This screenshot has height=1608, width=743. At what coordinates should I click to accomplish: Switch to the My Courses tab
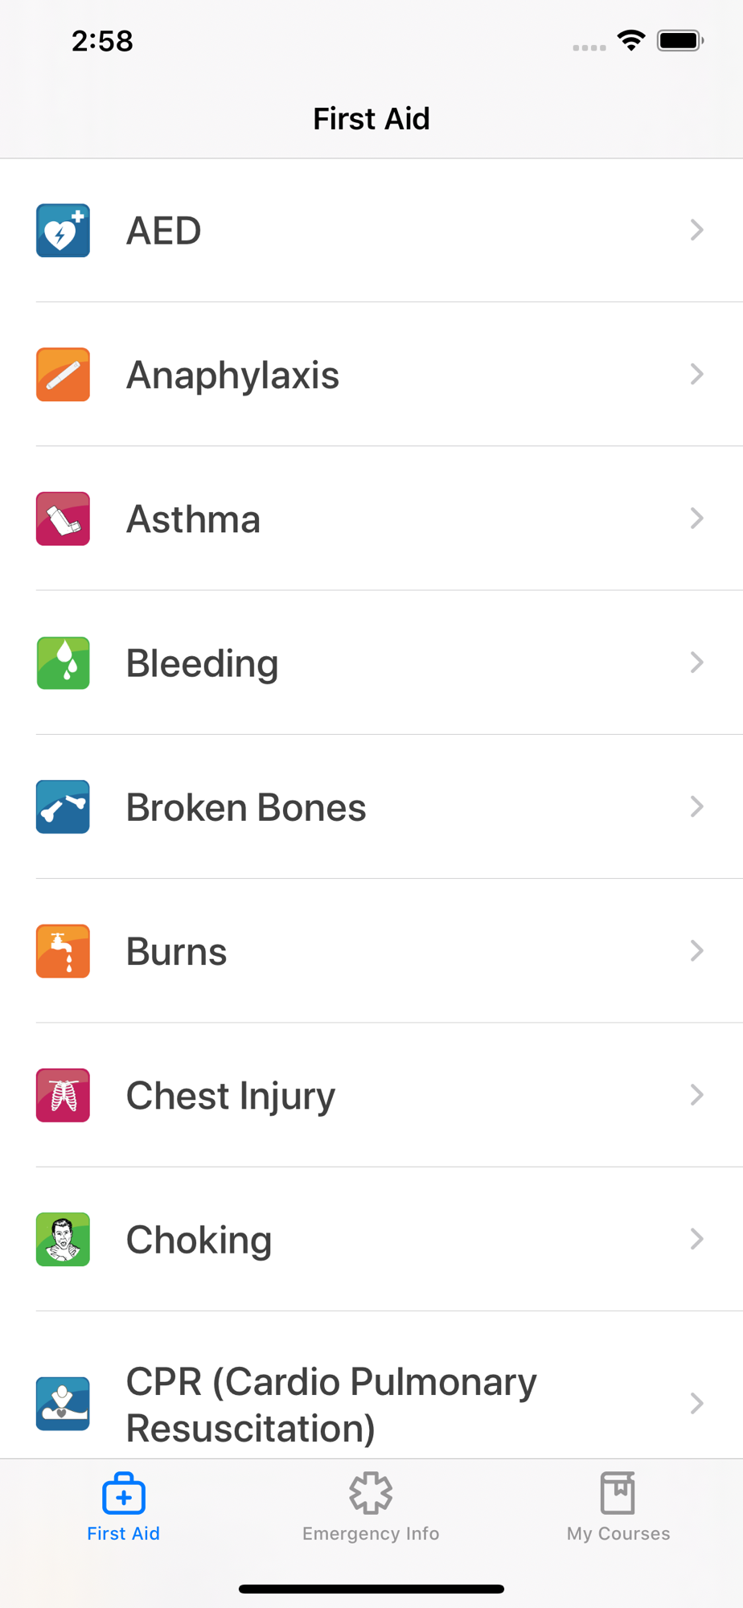click(x=618, y=1507)
